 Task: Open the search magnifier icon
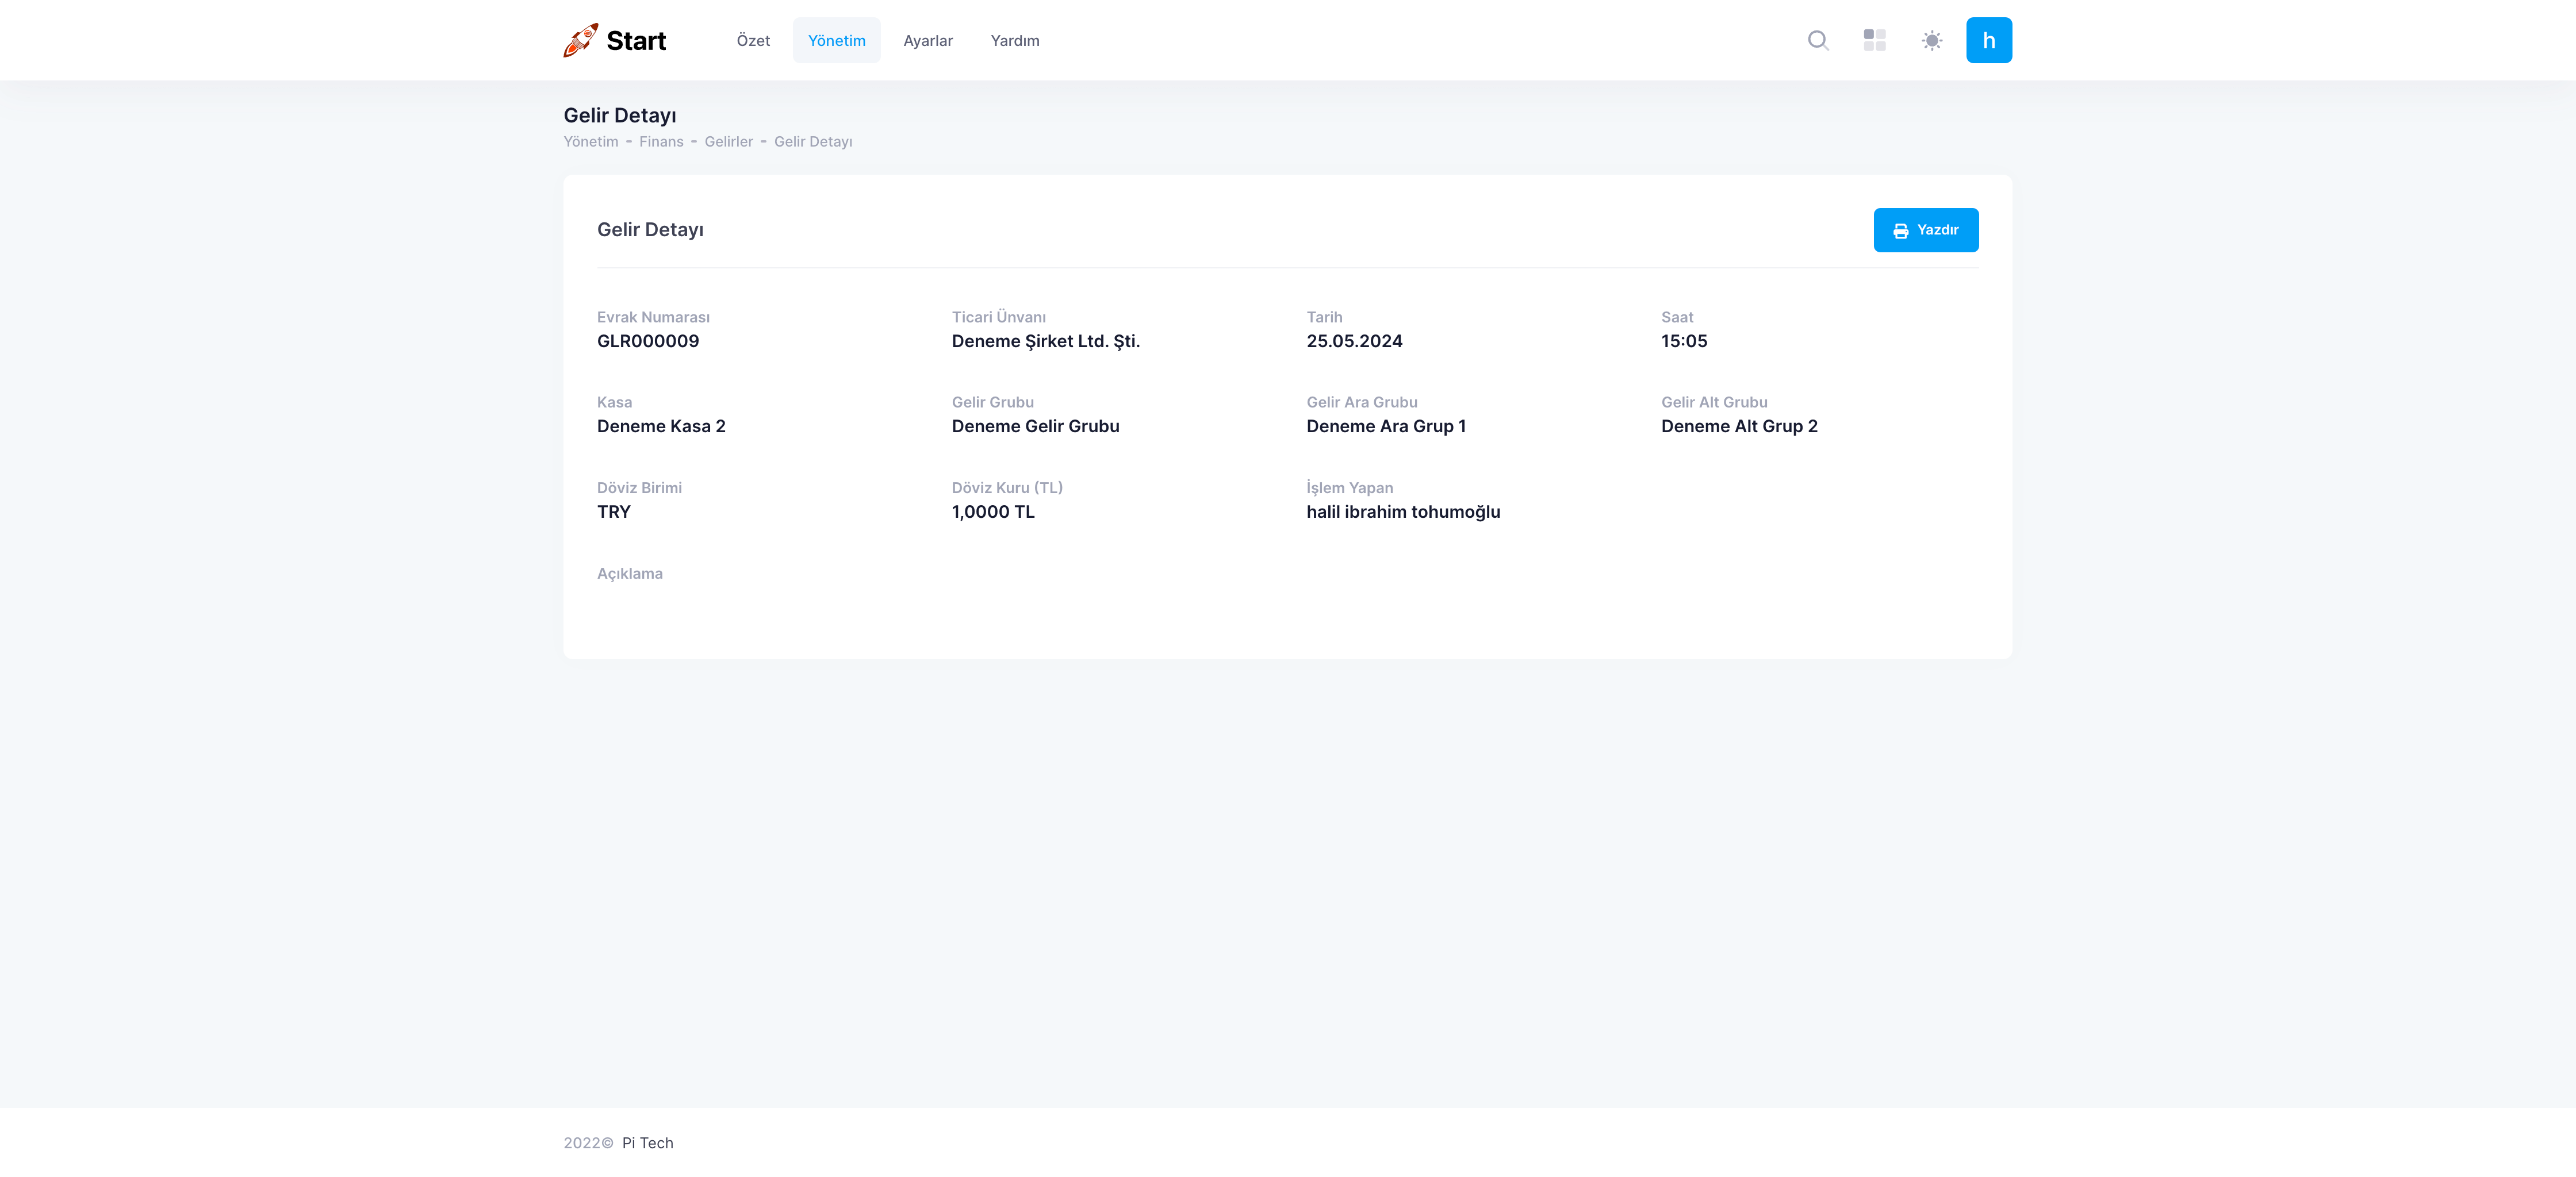(1818, 40)
